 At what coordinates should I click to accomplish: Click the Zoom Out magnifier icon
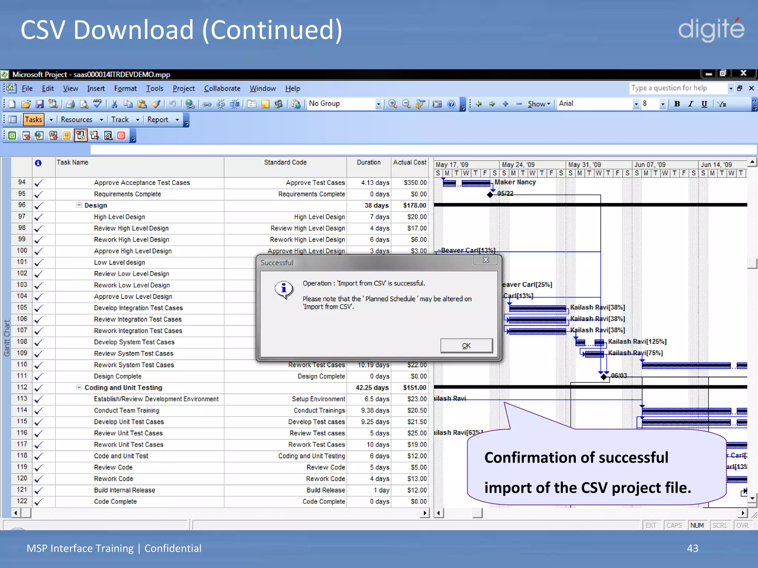pos(406,104)
